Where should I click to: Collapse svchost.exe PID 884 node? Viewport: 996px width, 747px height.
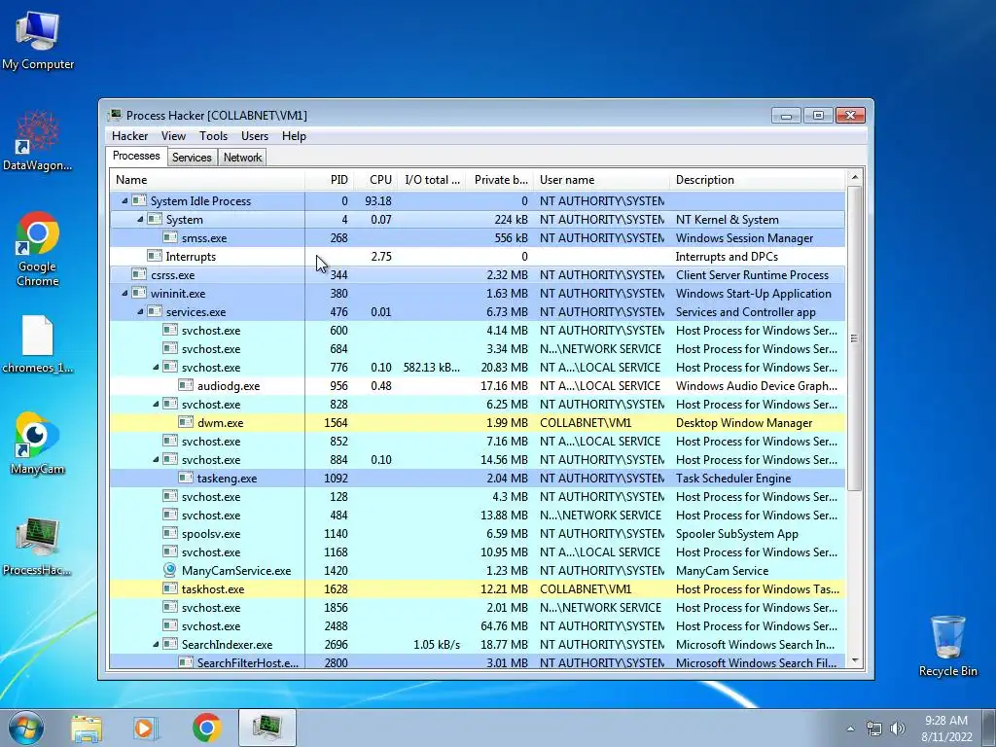point(156,459)
